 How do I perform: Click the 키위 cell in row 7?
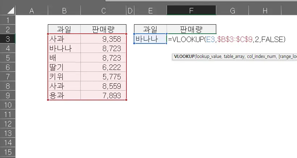pos(64,76)
